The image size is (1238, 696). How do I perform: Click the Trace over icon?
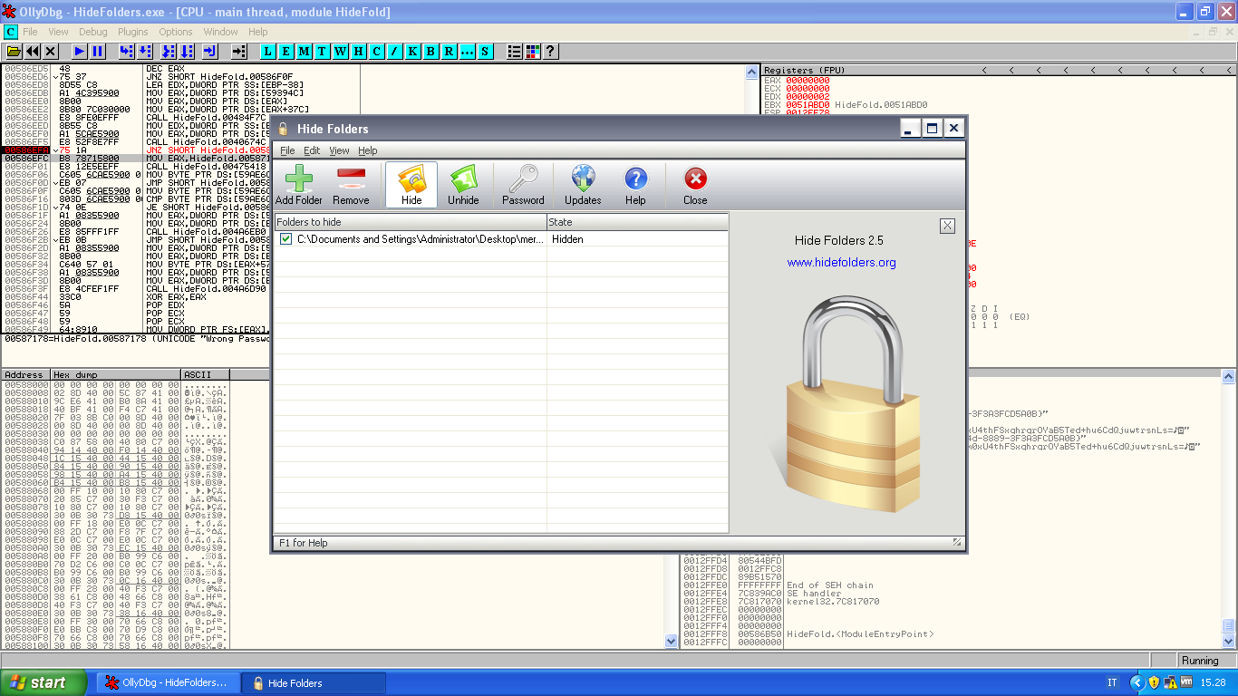click(186, 52)
